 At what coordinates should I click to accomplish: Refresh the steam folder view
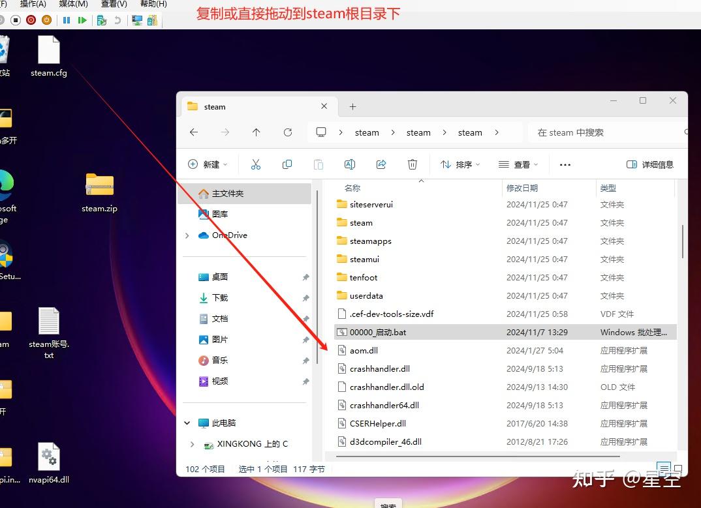(287, 132)
